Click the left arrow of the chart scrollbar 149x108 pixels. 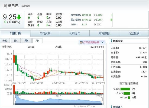[x=14, y=104]
